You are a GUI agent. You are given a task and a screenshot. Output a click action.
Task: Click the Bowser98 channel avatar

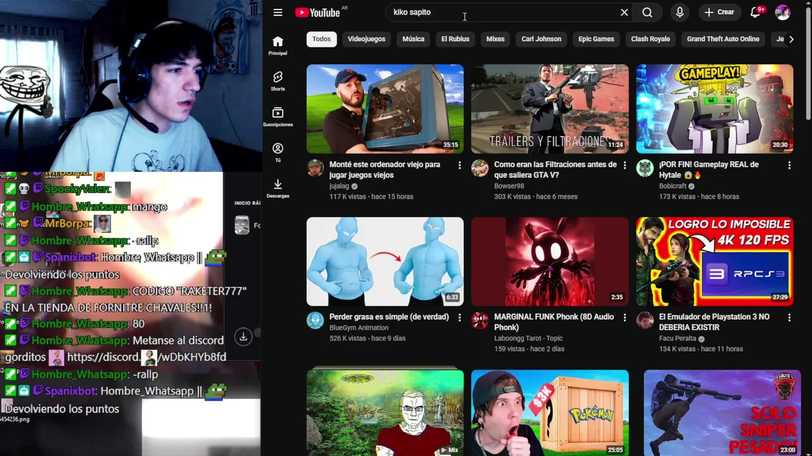pyautogui.click(x=480, y=168)
